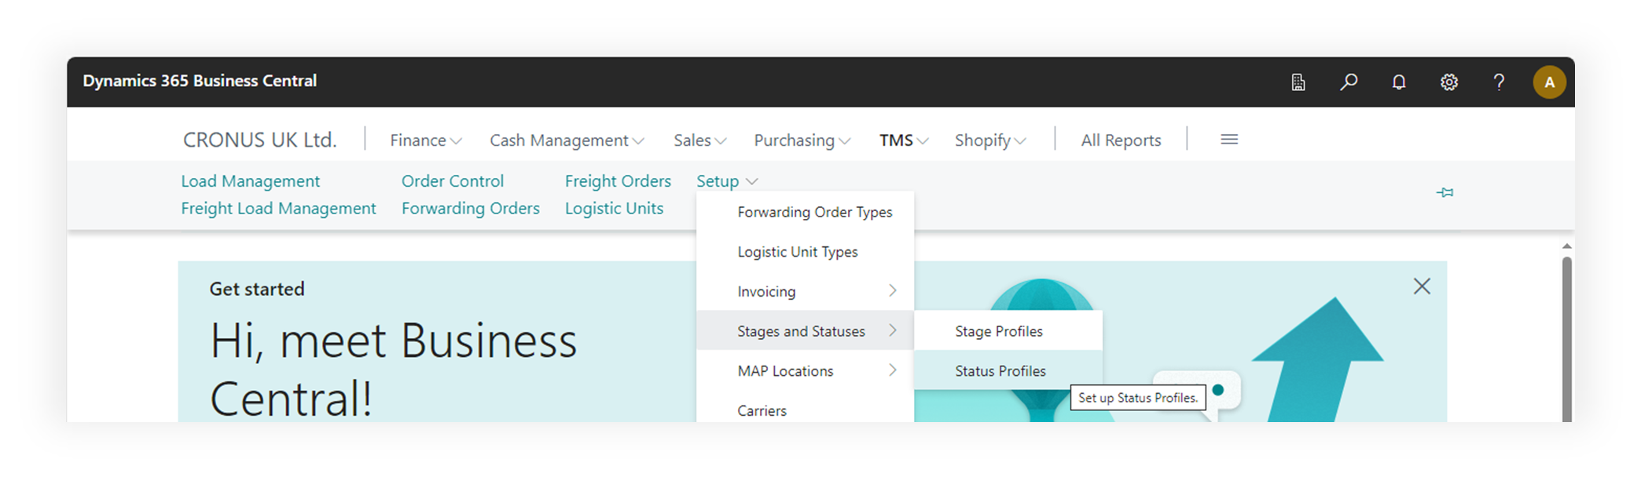1641x477 pixels.
Task: Expand the Finance dropdown menu
Action: click(x=425, y=140)
